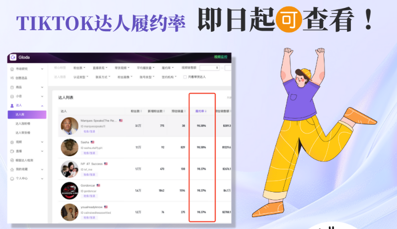Click the 商品 sidebar icon
This screenshot has width=397, height=229.
tap(12, 88)
